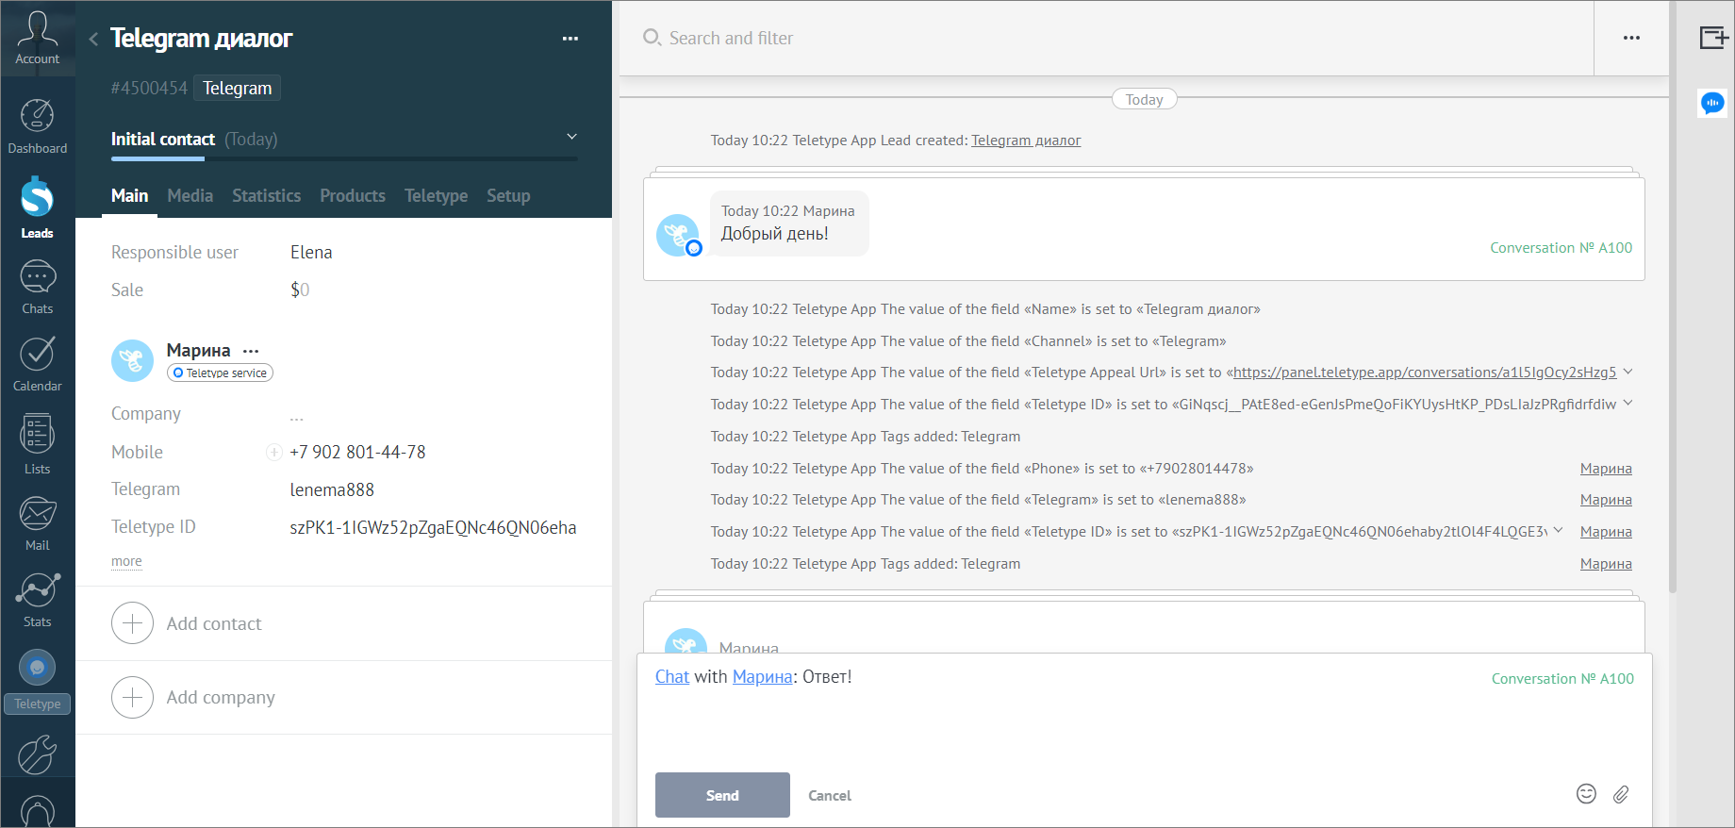Click the Марина contact name
The height and width of the screenshot is (828, 1735).
[x=198, y=351]
